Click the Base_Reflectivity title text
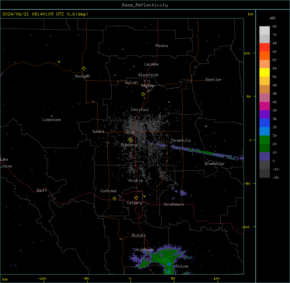Image resolution: width=290 pixels, height=283 pixels. click(x=145, y=5)
